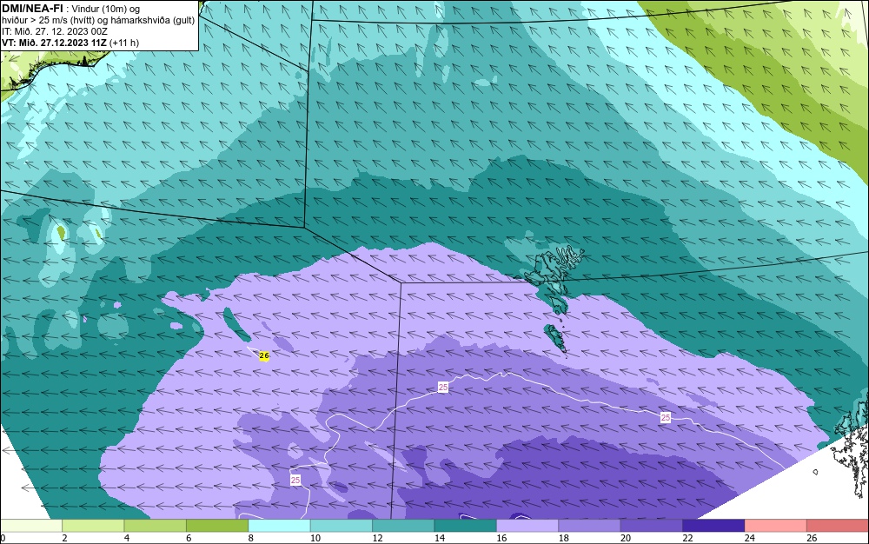Select the 22-24 m/s dark indigo legend swatch

tap(713, 526)
